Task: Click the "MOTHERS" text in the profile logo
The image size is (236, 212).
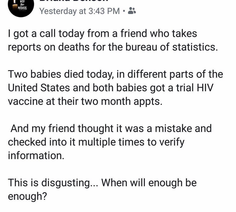Action: click(x=22, y=8)
